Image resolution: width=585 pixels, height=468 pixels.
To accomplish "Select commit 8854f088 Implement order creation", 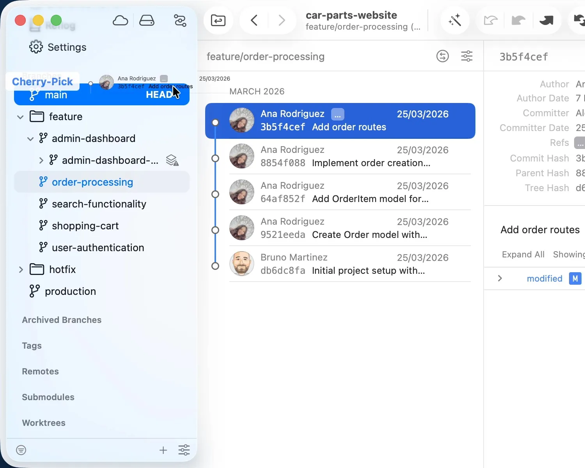I will coord(340,156).
